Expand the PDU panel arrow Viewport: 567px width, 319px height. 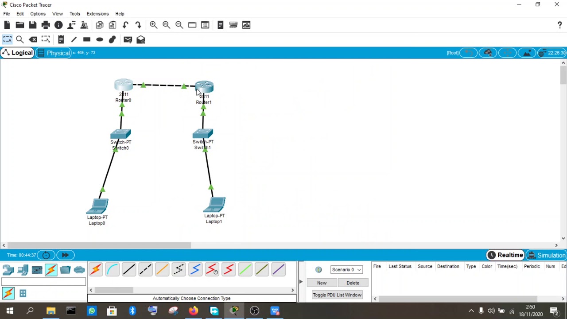pyautogui.click(x=301, y=282)
